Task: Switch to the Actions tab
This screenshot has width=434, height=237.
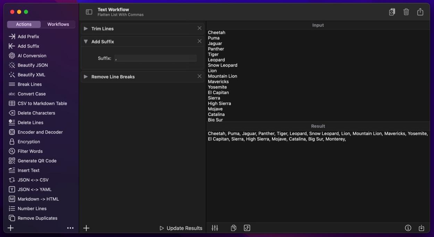Action: tap(24, 24)
